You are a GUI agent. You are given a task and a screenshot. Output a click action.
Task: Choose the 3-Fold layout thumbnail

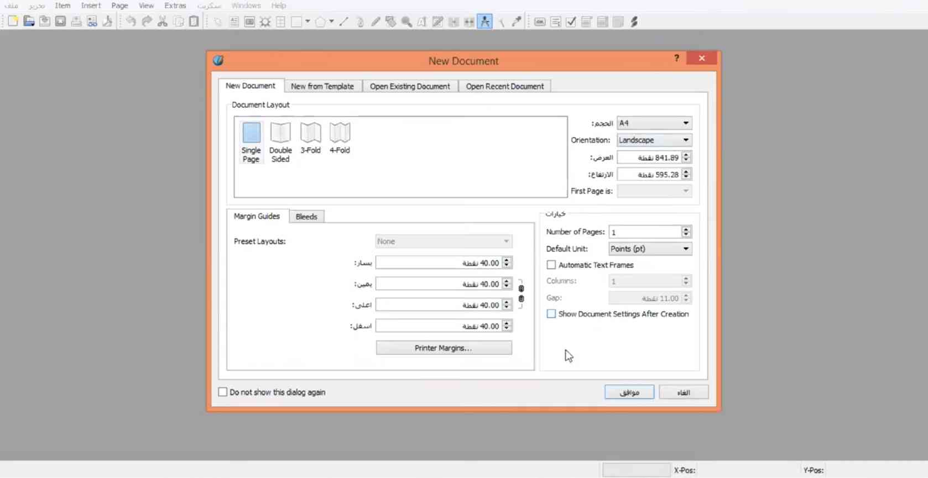tap(310, 138)
